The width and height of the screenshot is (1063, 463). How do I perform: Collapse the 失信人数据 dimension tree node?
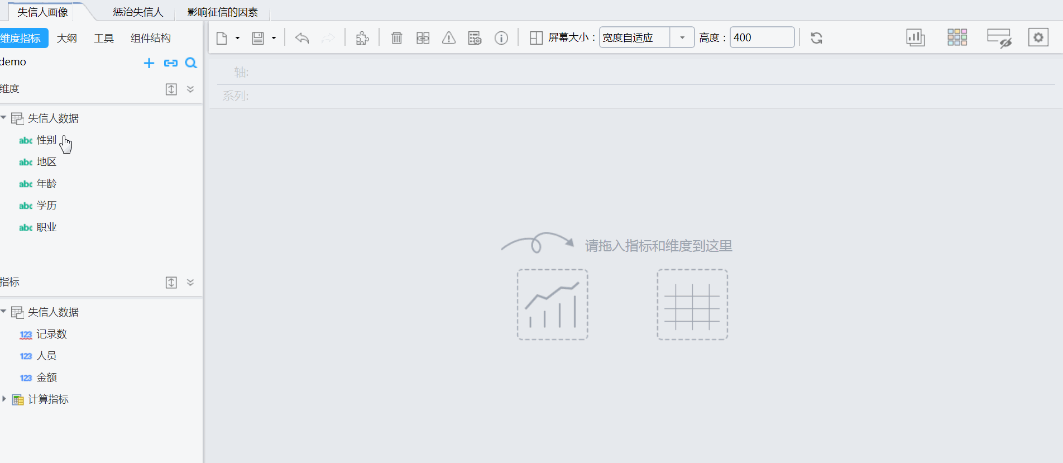pyautogui.click(x=4, y=118)
